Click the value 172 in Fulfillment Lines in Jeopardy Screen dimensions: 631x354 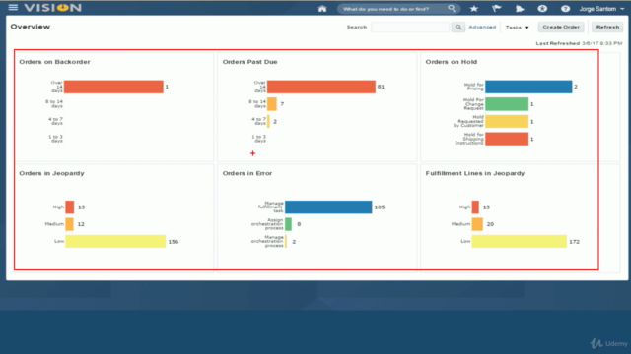coord(574,242)
